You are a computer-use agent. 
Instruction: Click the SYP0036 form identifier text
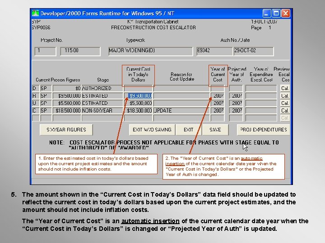pyautogui.click(x=41, y=27)
